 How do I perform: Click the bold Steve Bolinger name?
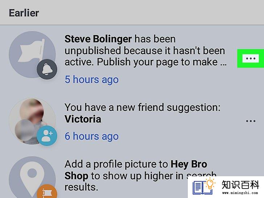click(98, 39)
